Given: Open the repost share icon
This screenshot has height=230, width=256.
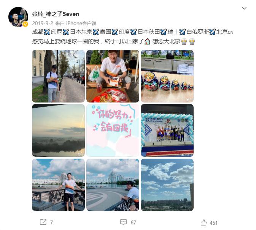Looking at the screenshot, I should pyautogui.click(x=43, y=222).
